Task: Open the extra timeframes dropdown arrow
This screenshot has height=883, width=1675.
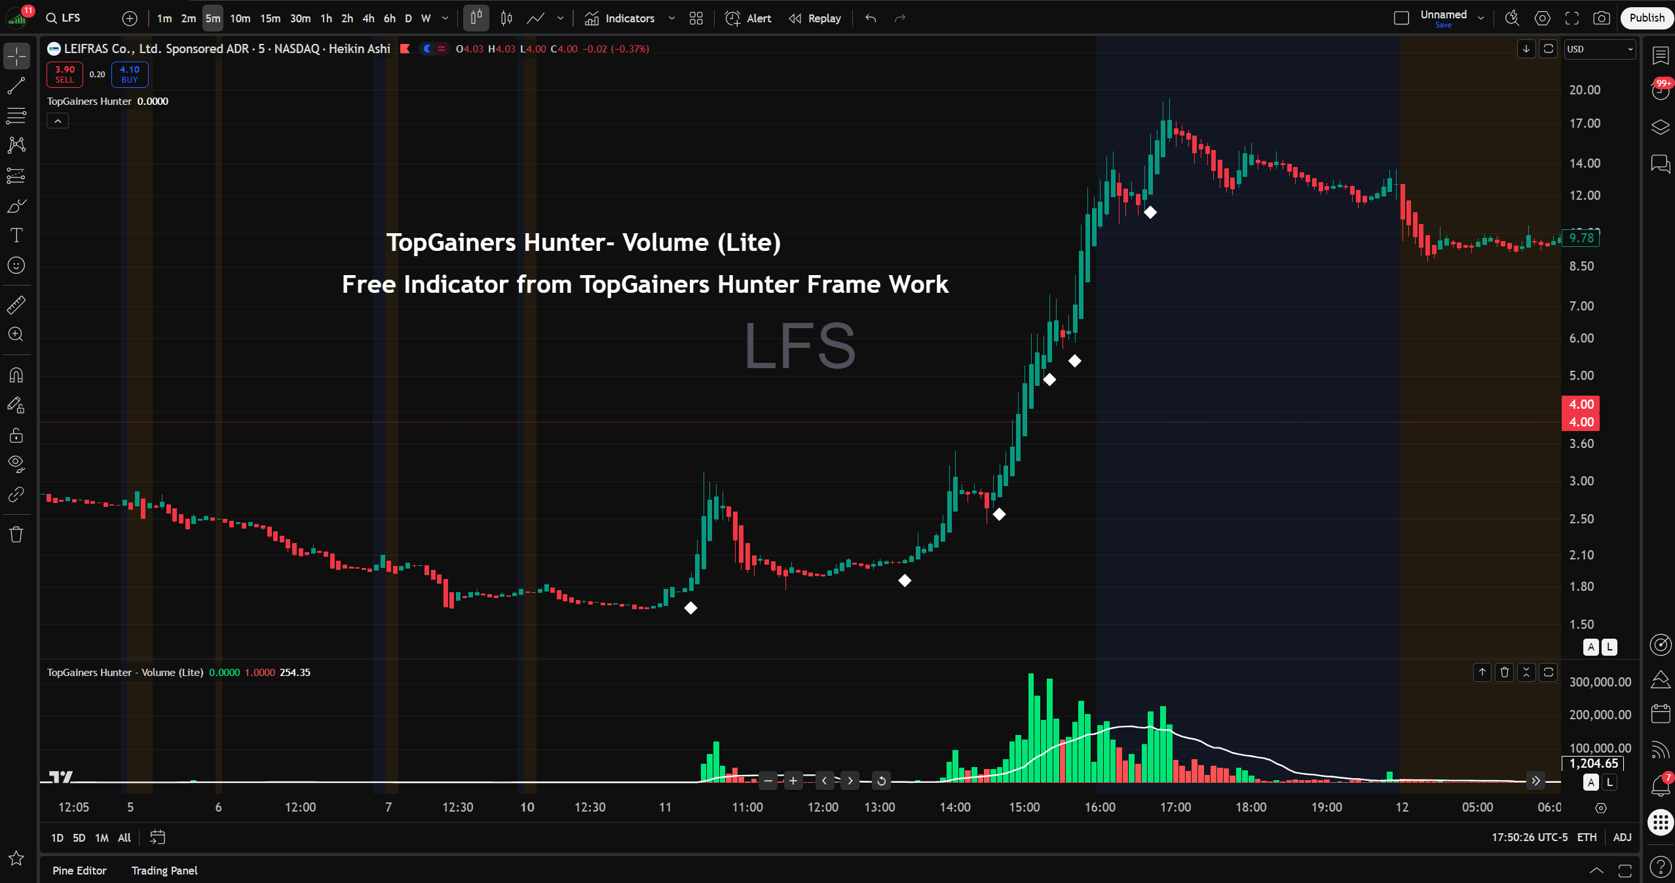Action: point(445,18)
